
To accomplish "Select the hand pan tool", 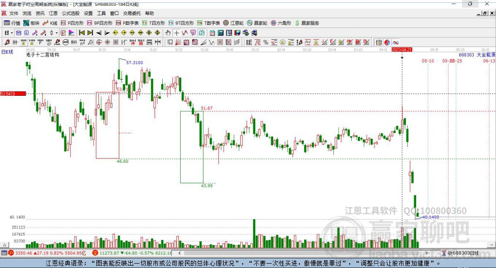I will (168, 33).
